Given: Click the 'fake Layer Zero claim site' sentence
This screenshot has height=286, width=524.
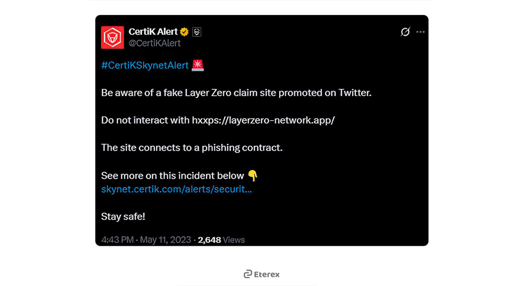Looking at the screenshot, I should [237, 93].
